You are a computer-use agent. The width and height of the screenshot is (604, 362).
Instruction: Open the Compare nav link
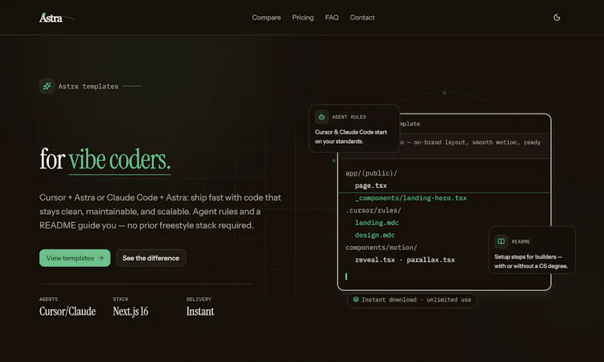pos(267,17)
